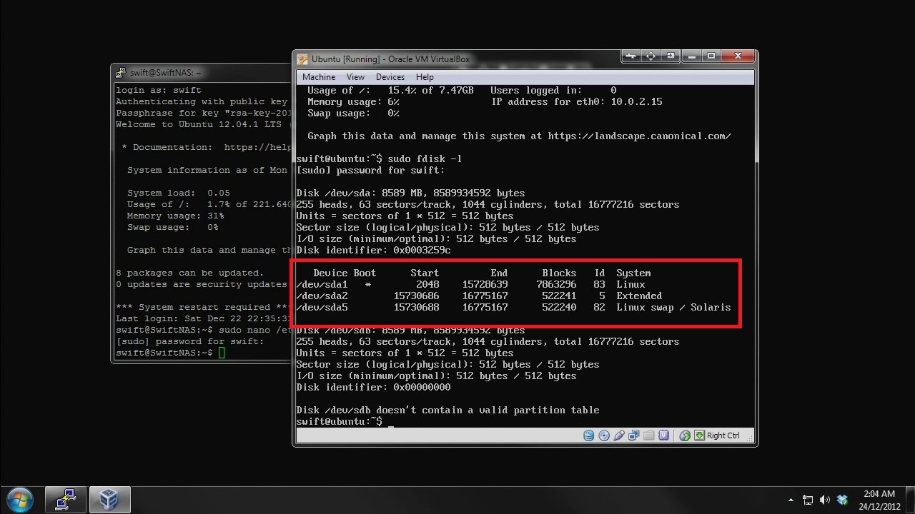The image size is (915, 514).
Task: Show hidden system tray icons
Action: [x=791, y=500]
